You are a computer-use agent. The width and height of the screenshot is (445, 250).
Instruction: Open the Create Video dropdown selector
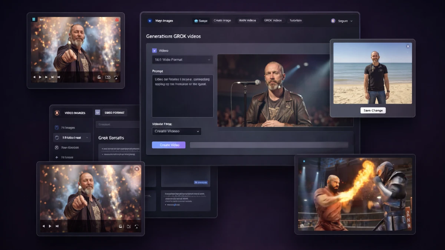(177, 131)
